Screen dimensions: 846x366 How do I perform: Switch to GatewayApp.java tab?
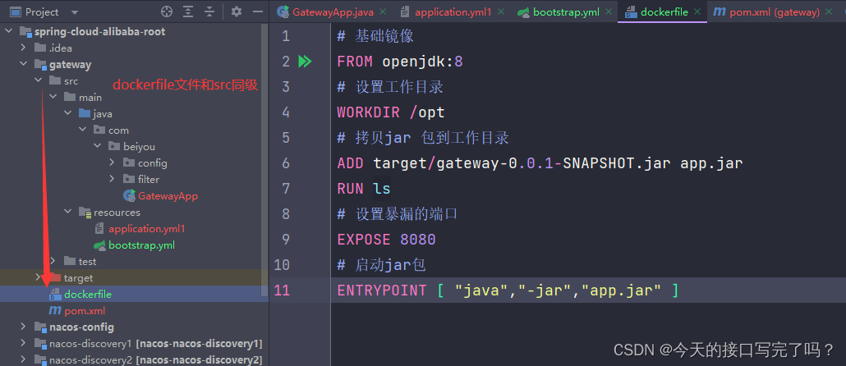(333, 11)
